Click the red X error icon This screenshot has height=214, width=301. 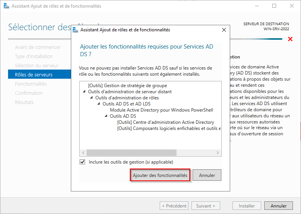pos(290,39)
